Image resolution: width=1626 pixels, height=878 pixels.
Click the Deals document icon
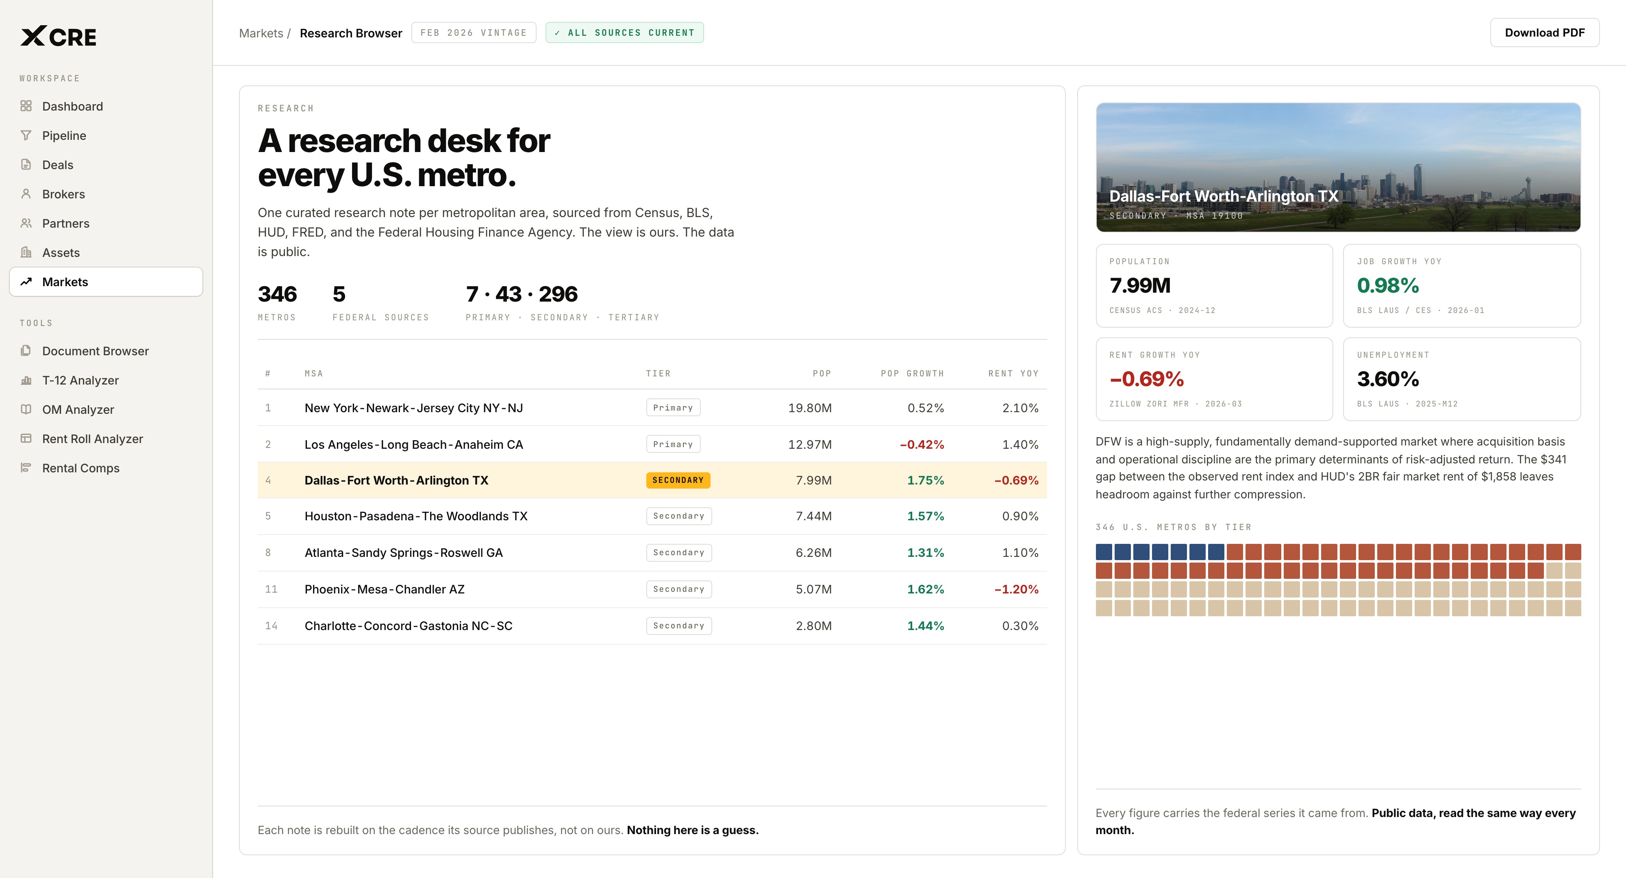[x=26, y=165]
